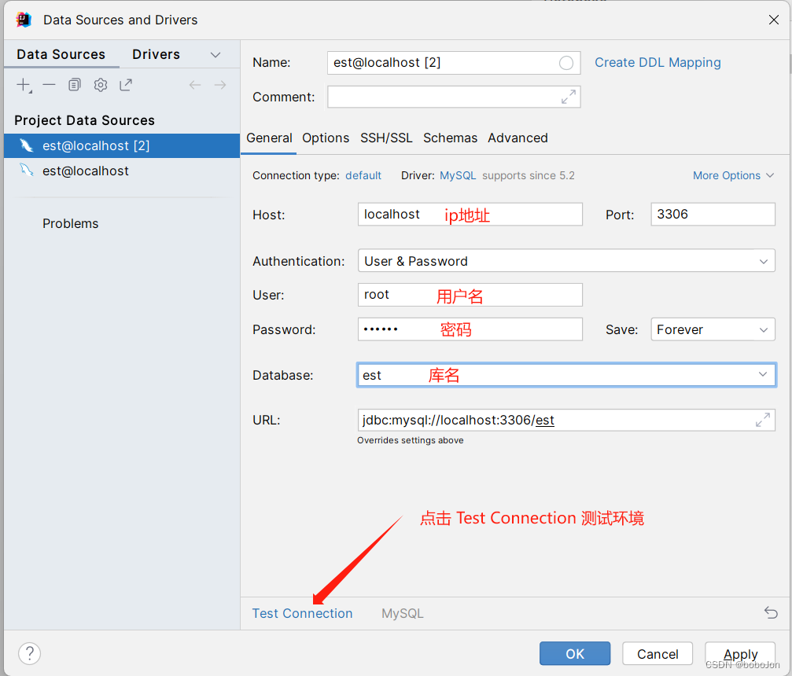Duplicate the selected data source
The image size is (792, 676).
pos(74,85)
